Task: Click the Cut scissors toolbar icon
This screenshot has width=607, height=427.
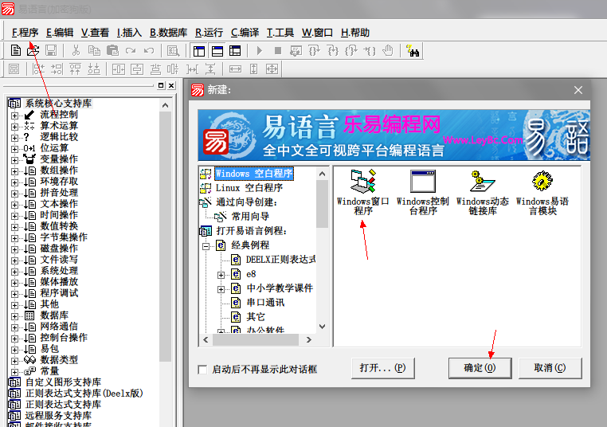Action: tap(76, 50)
